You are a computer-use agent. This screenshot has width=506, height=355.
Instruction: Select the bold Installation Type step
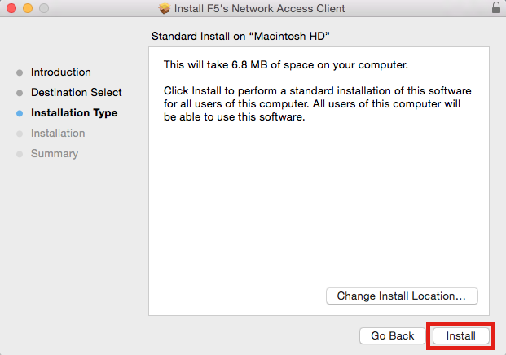pos(74,113)
